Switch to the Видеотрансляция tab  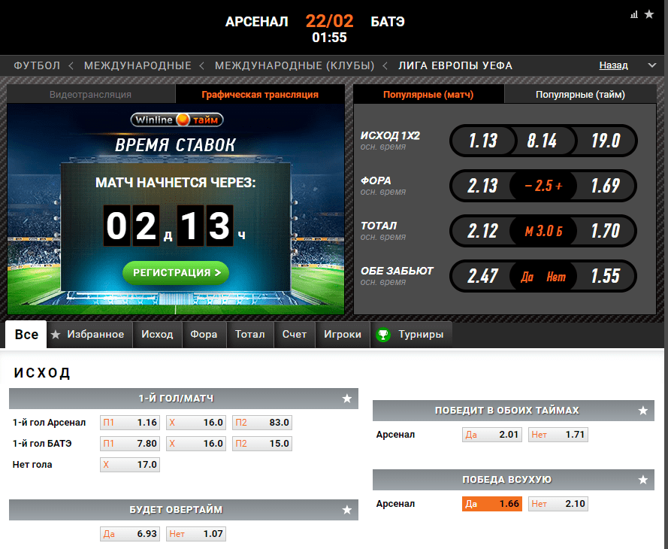pos(91,94)
